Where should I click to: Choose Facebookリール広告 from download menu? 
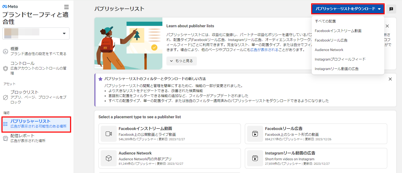331,40
